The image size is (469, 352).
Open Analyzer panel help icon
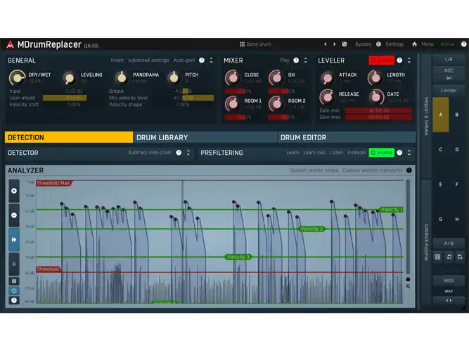tap(409, 170)
